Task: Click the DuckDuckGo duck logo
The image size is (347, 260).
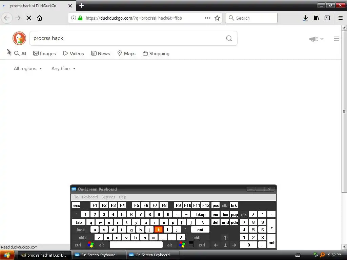Action: pyautogui.click(x=19, y=38)
